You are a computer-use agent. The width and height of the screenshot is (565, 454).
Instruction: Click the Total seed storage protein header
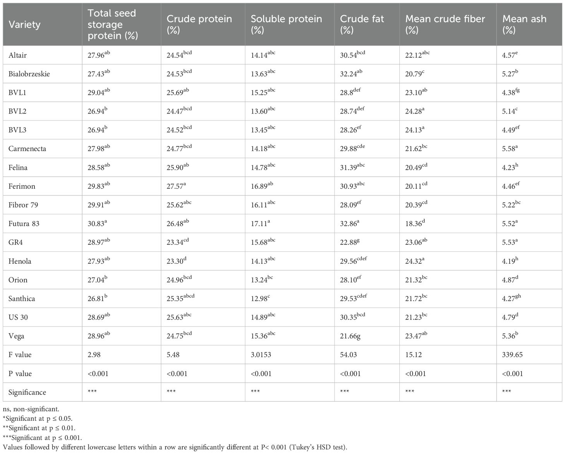click(112, 24)
